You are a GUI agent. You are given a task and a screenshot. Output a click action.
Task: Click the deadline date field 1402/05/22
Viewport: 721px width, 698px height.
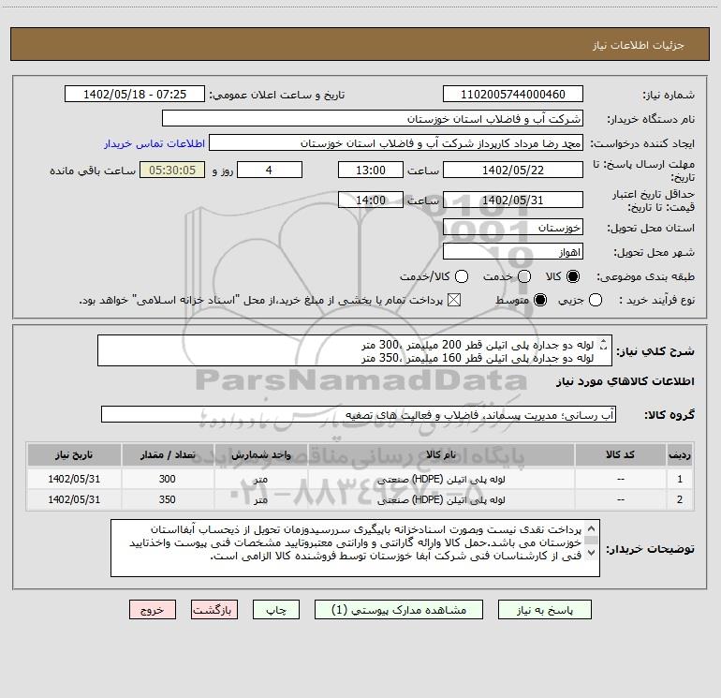point(513,170)
